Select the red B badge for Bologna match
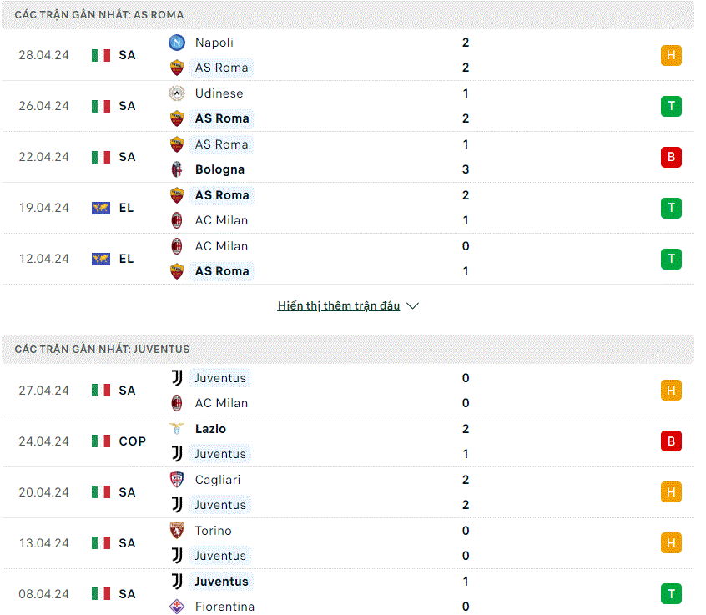Image resolution: width=706 pixels, height=615 pixels. (x=671, y=157)
